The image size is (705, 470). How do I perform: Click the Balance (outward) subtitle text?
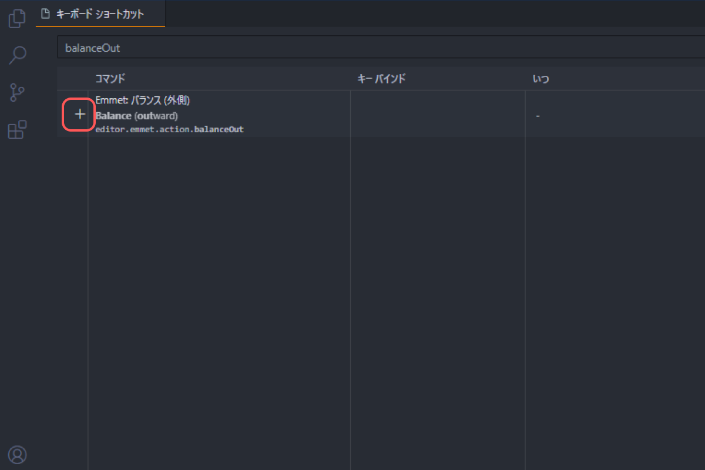(x=135, y=115)
